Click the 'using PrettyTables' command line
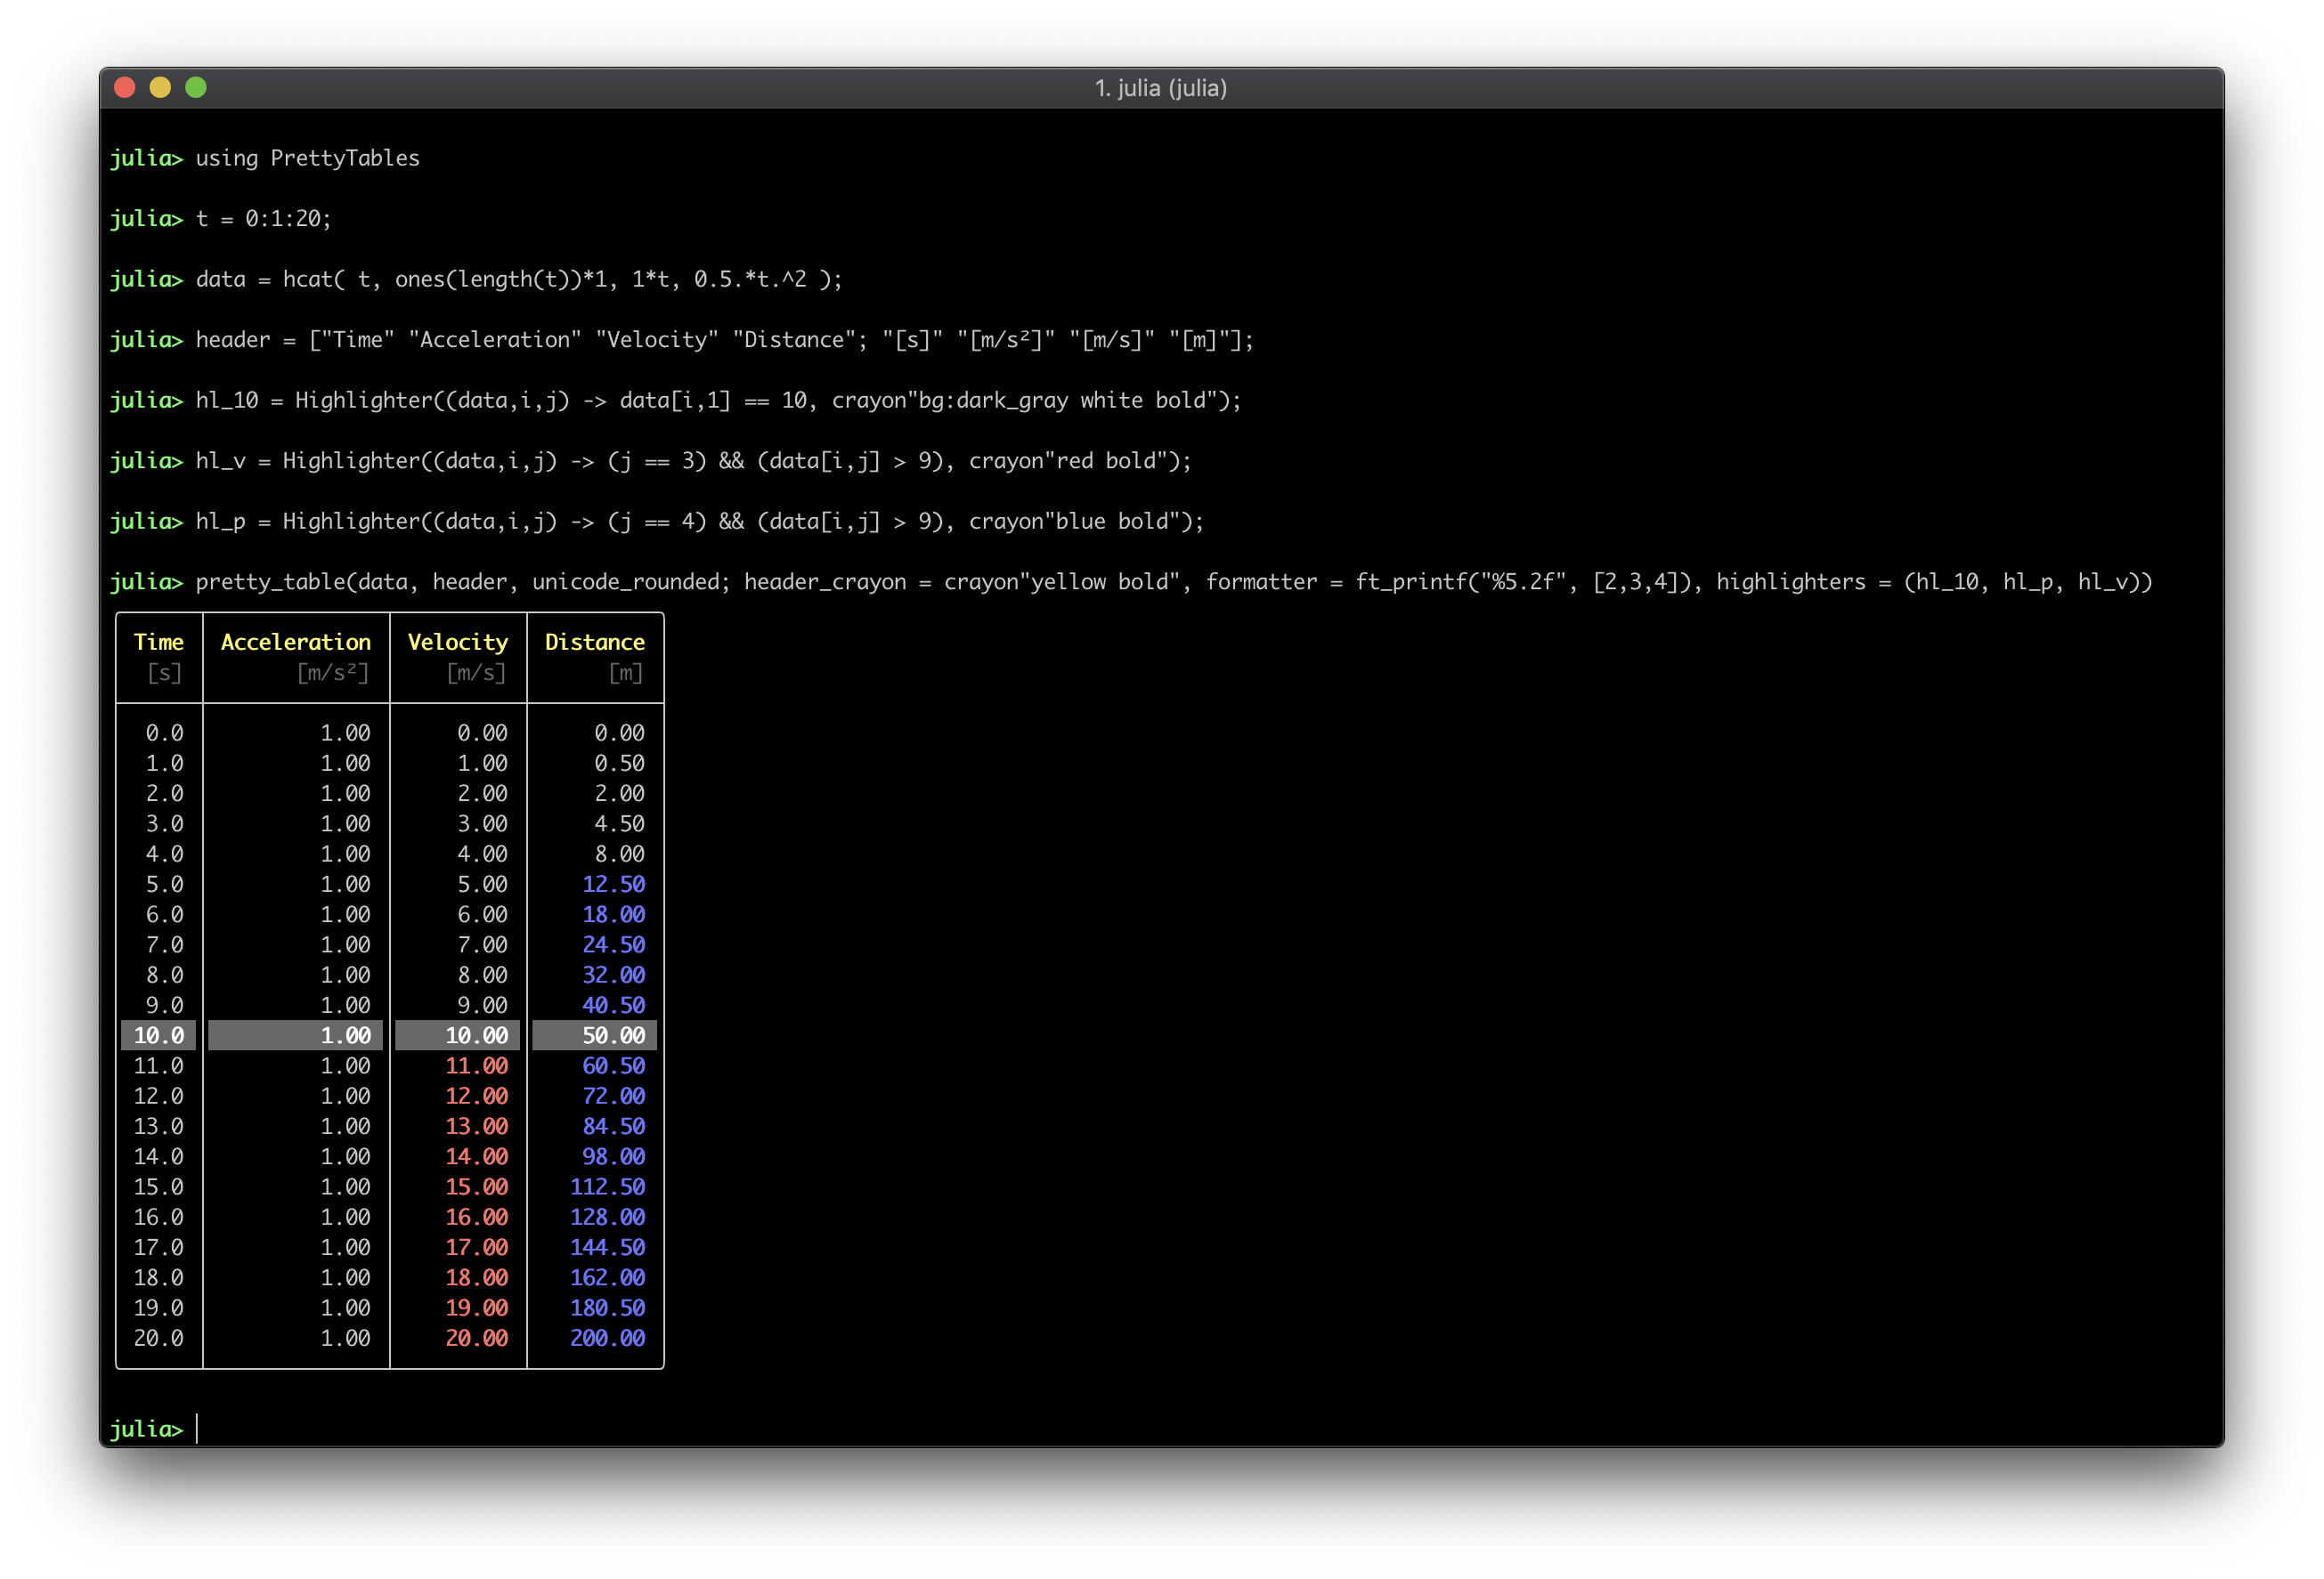 pos(306,158)
